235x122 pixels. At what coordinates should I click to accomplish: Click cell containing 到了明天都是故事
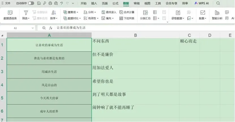135,98
